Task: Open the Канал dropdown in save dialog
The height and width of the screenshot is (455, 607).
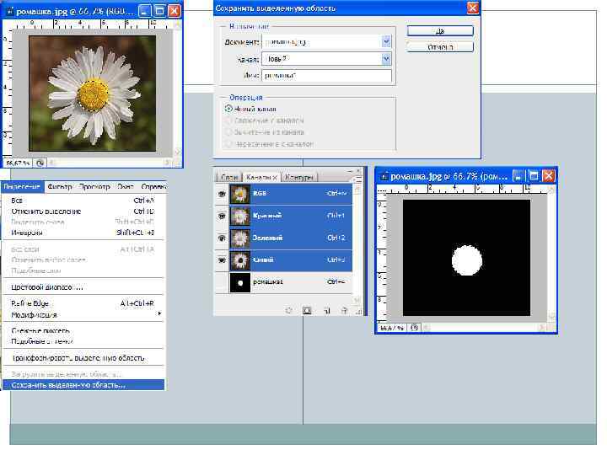Action: [x=386, y=59]
